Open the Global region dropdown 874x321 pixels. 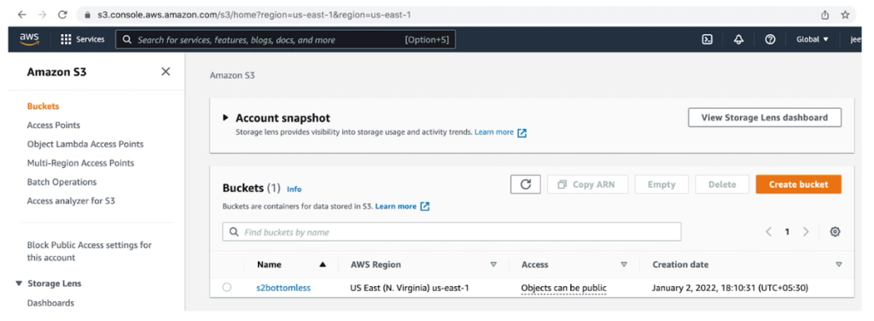point(813,39)
